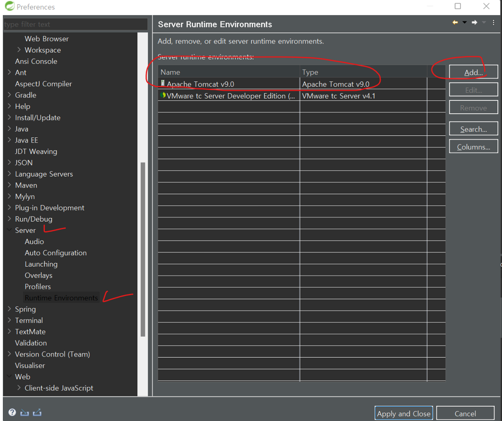Click the VMware tc Server row icon
The width and height of the screenshot is (502, 421).
[163, 95]
